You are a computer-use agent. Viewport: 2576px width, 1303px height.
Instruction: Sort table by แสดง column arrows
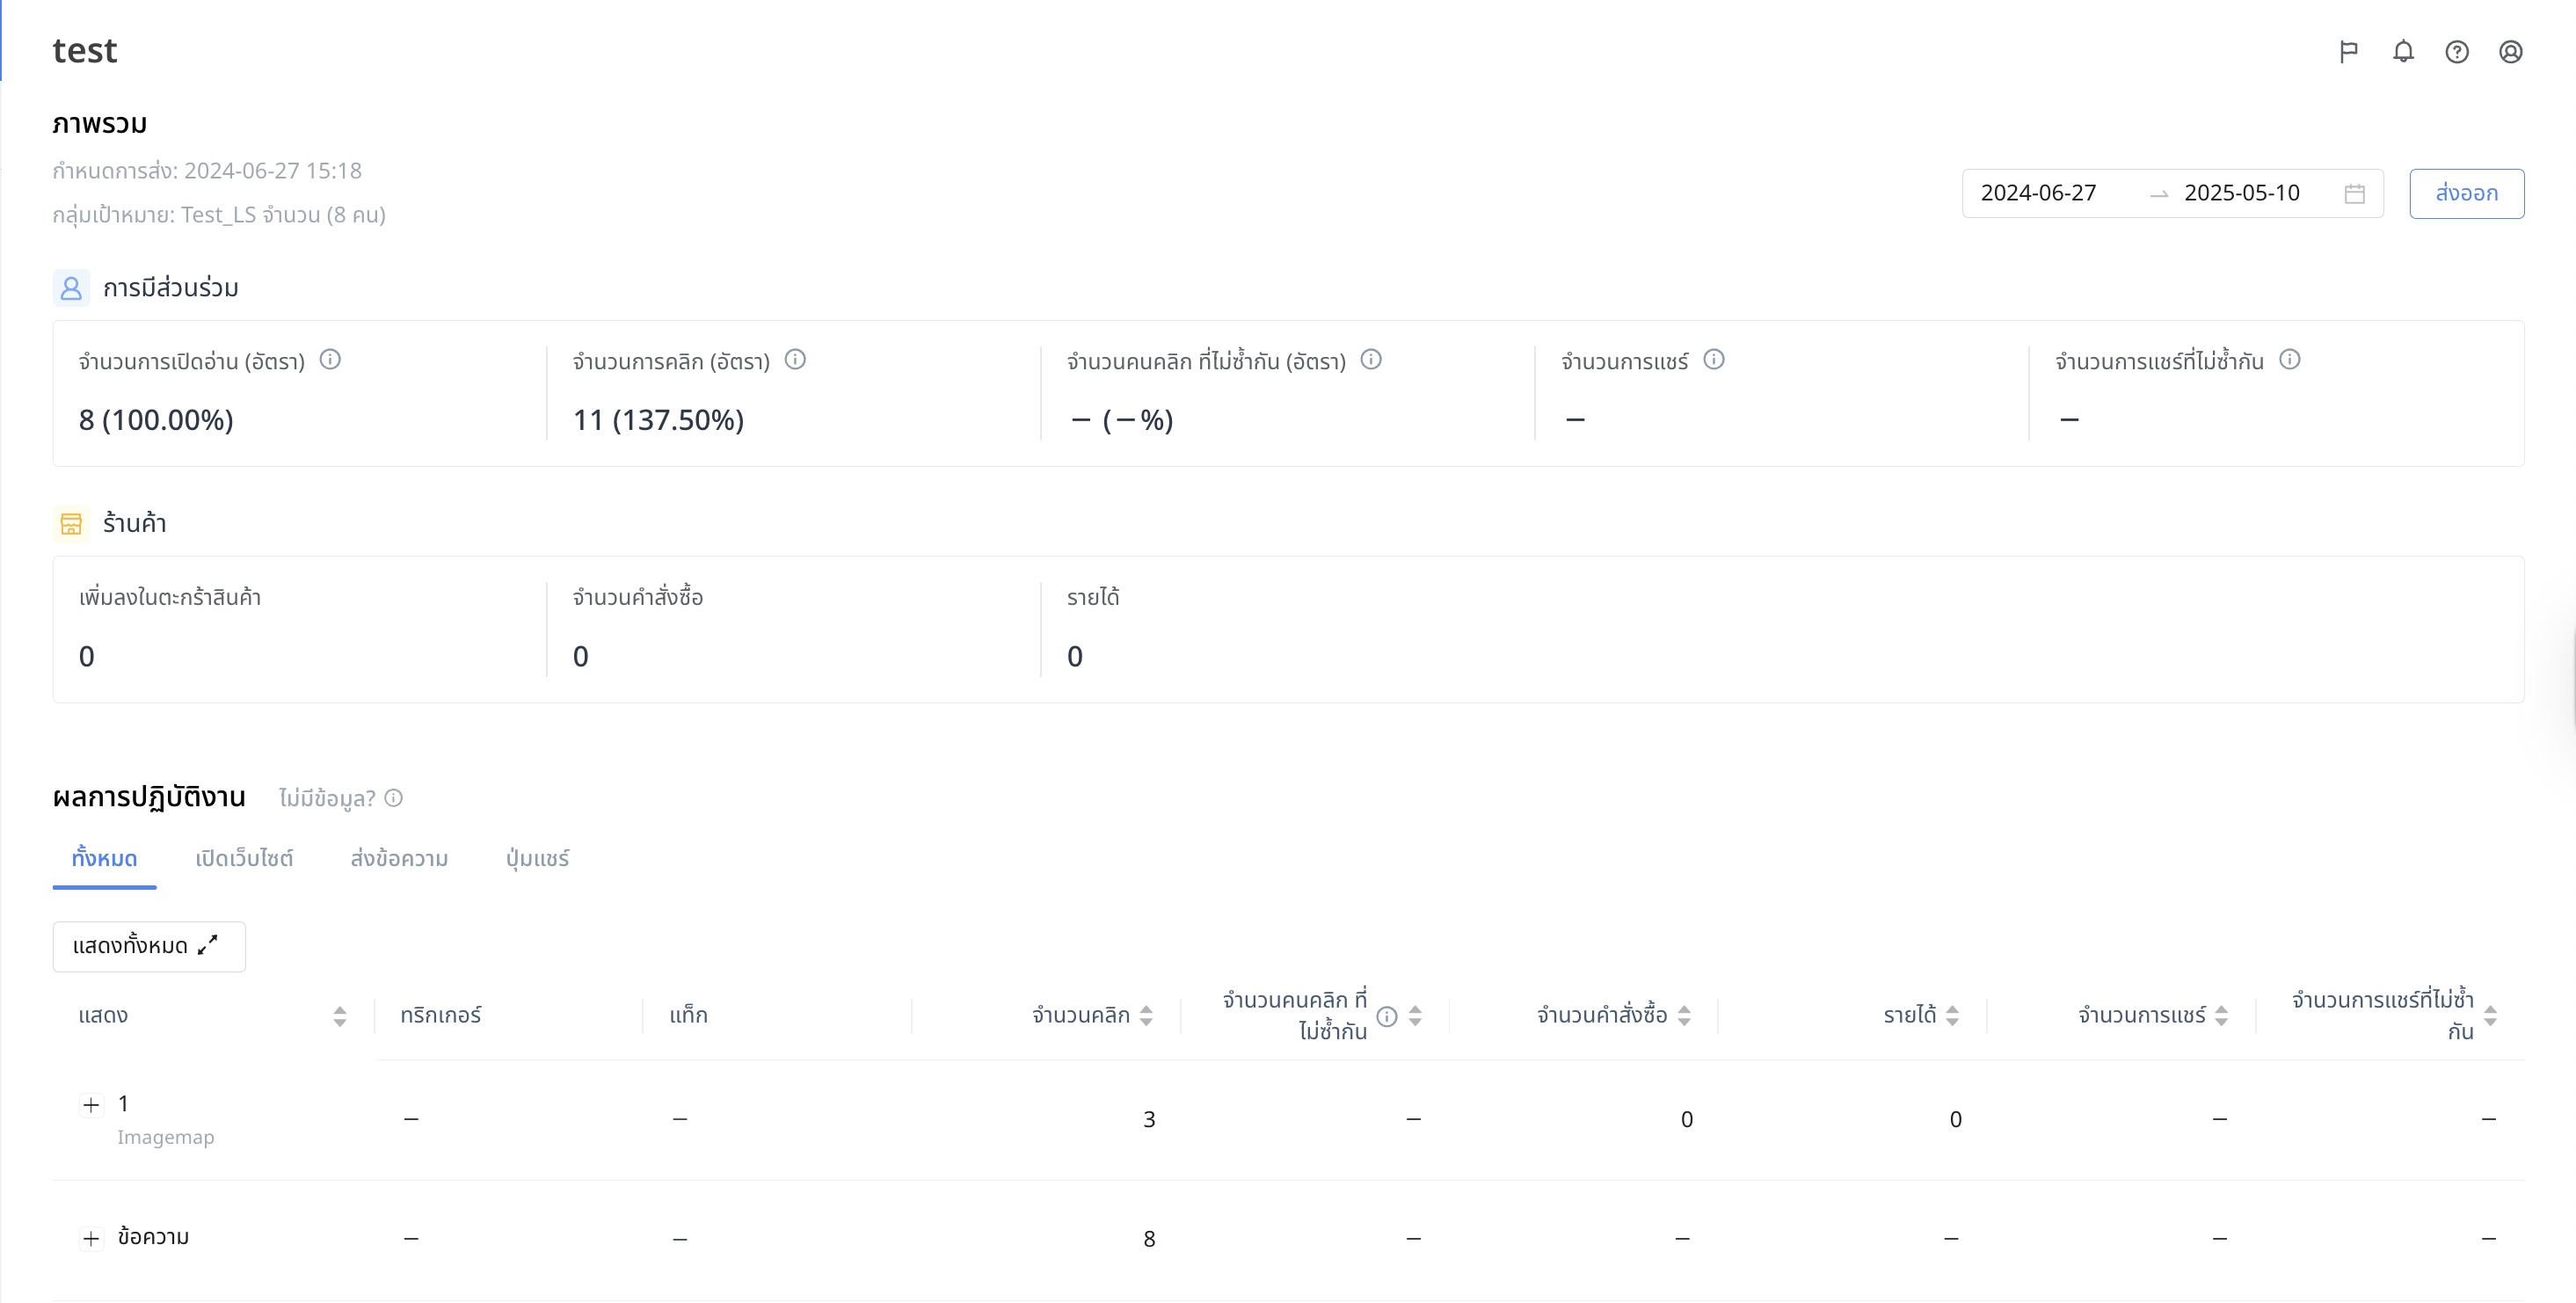340,1016
